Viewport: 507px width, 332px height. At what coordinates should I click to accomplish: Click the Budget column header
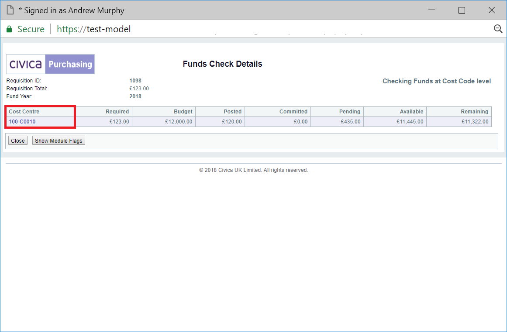pyautogui.click(x=183, y=112)
